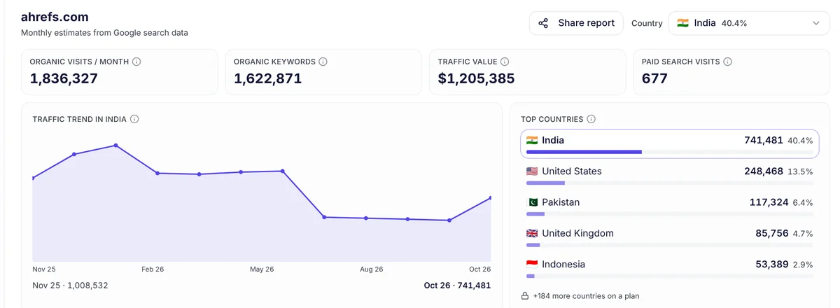Click the lock icon beside +184 more countries
This screenshot has height=308, width=840.
[525, 295]
